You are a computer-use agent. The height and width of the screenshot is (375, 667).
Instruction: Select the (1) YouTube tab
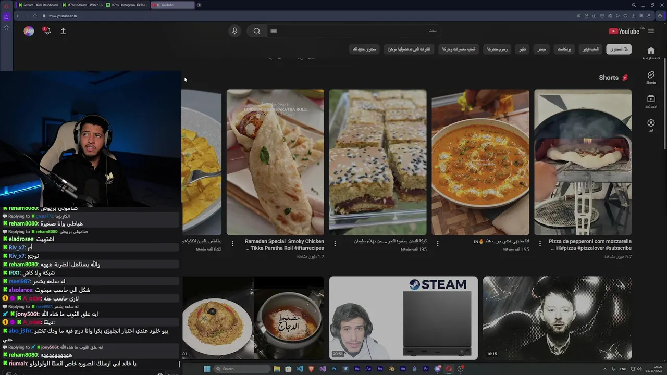click(x=172, y=5)
